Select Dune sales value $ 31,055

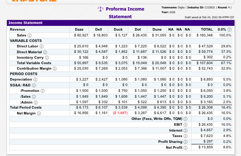[x=159, y=35]
